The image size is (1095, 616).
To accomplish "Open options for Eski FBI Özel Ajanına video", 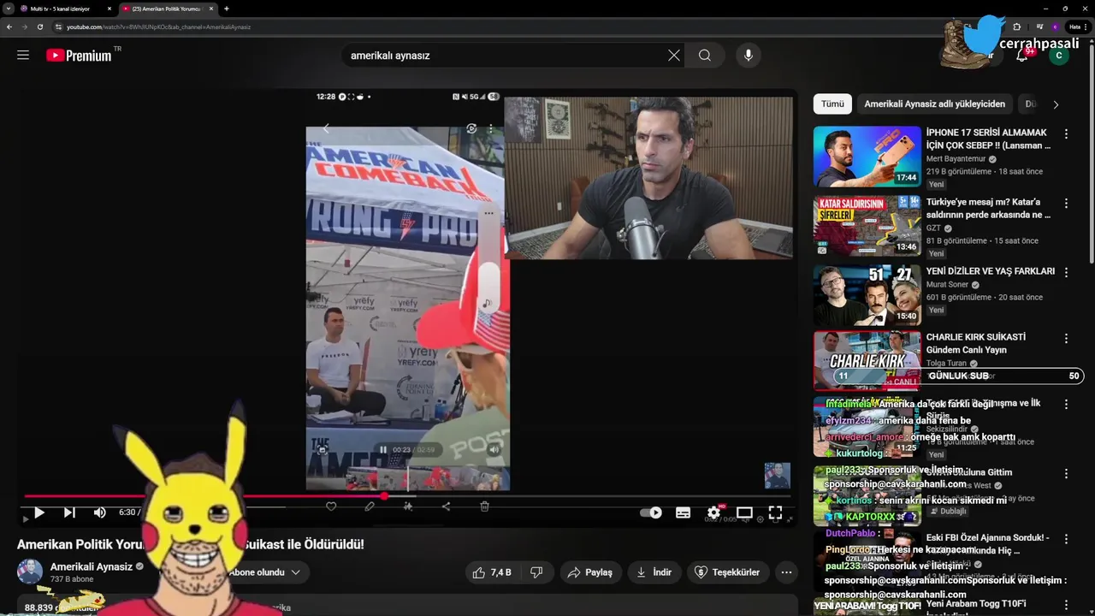I will pos(1066,539).
